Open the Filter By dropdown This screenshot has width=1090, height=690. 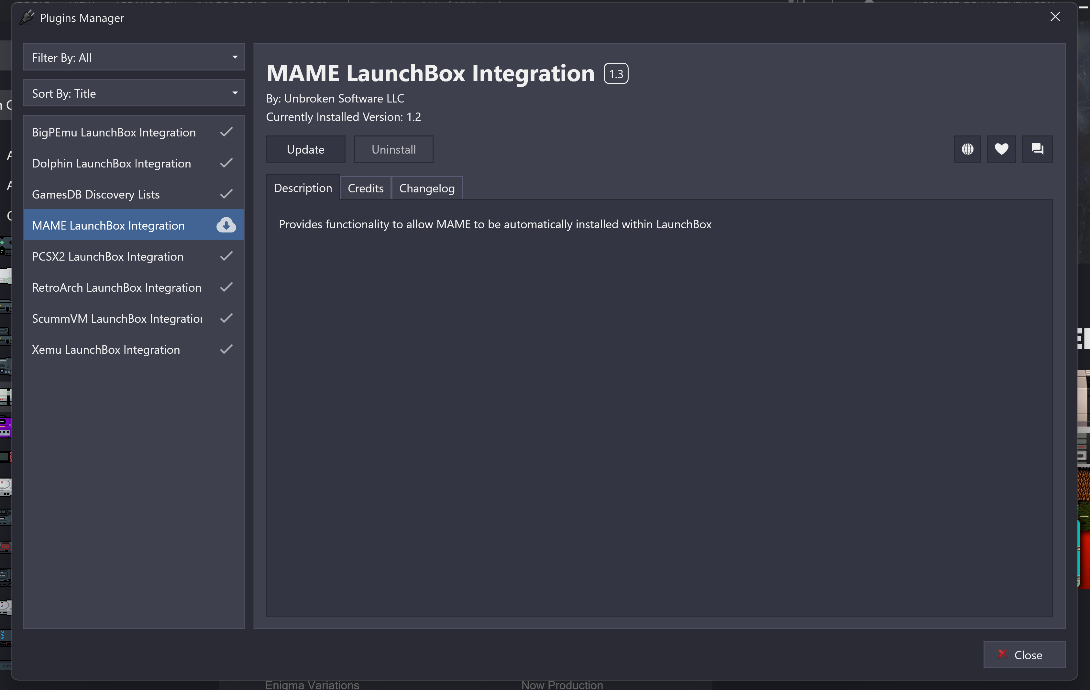pos(134,58)
